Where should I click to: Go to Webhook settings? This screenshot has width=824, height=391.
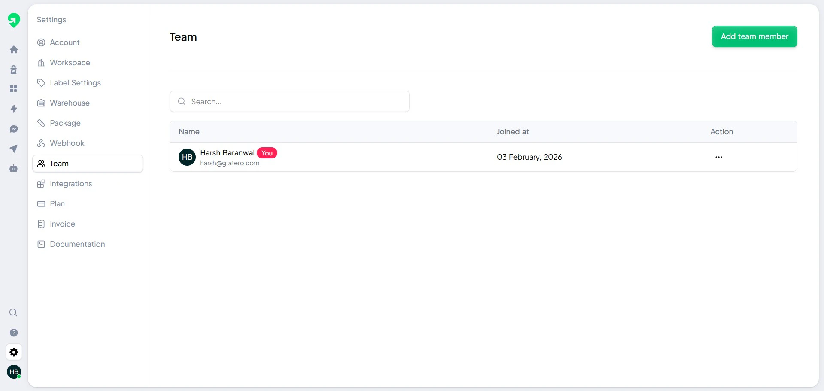point(88,143)
